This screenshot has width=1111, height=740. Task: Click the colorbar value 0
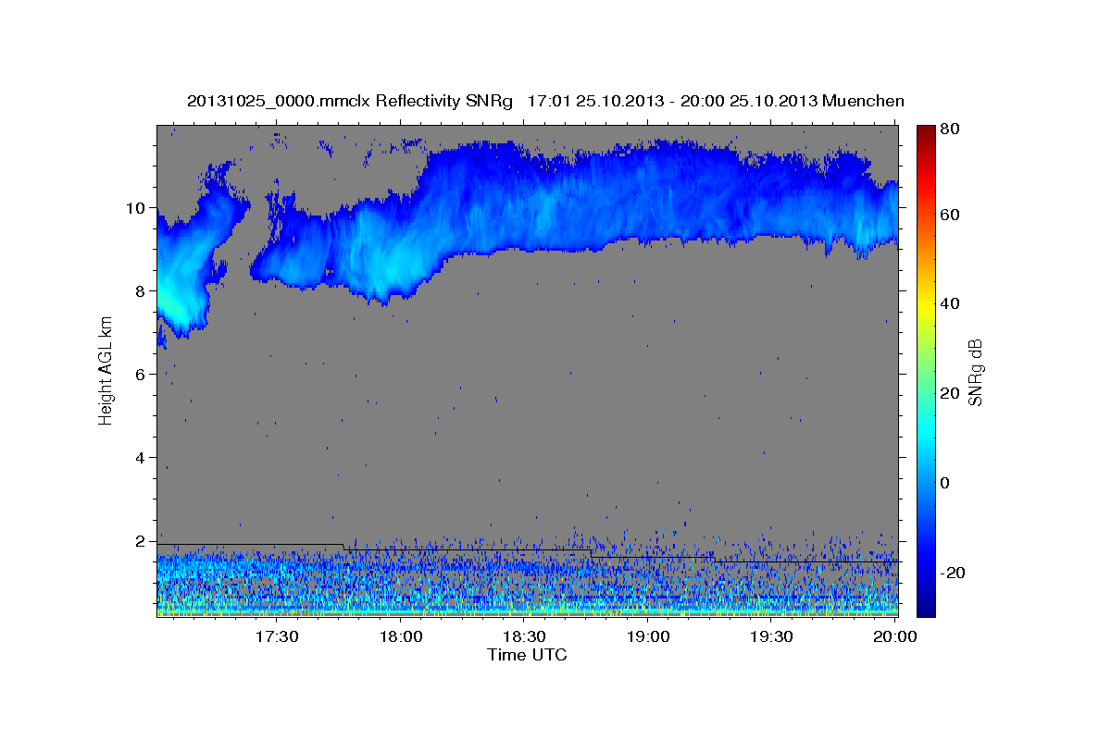point(947,483)
